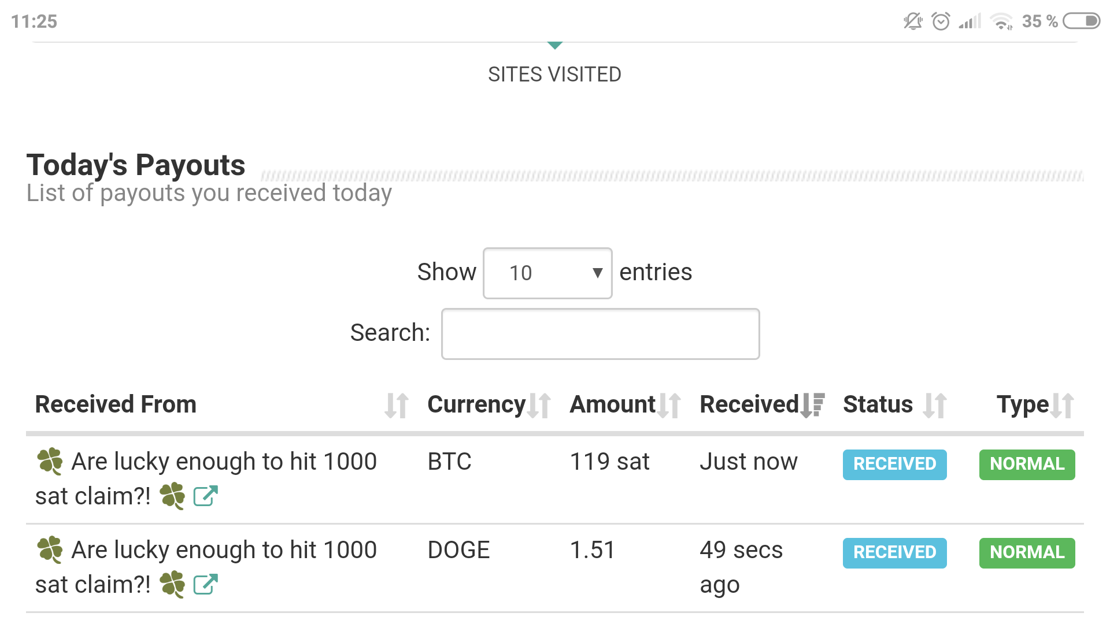Tap the alarm clock status bar icon
This screenshot has height=624, width=1110.
[x=941, y=21]
